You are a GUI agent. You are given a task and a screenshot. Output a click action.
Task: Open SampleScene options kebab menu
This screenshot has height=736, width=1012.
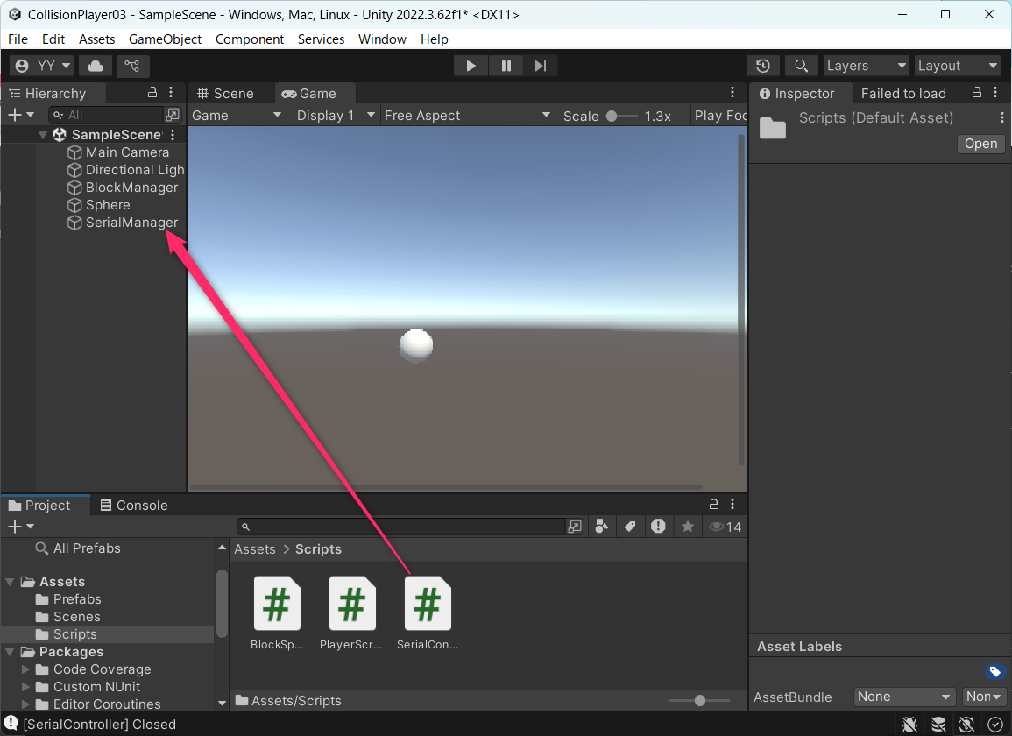[173, 135]
